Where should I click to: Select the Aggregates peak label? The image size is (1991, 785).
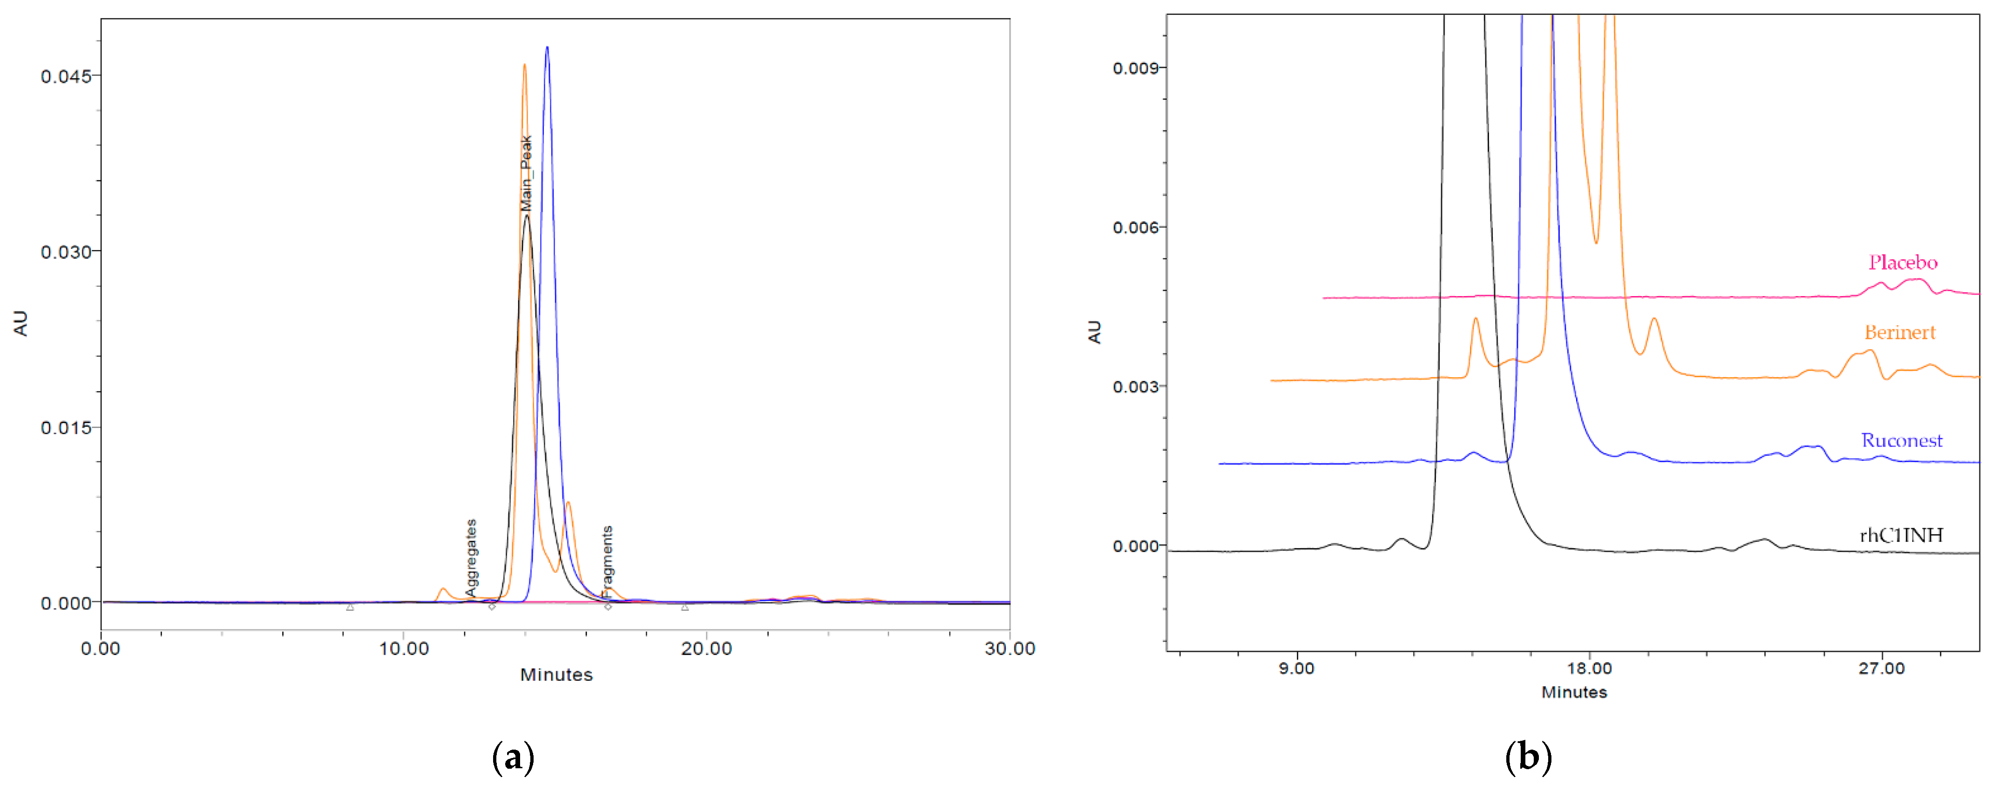tap(471, 558)
